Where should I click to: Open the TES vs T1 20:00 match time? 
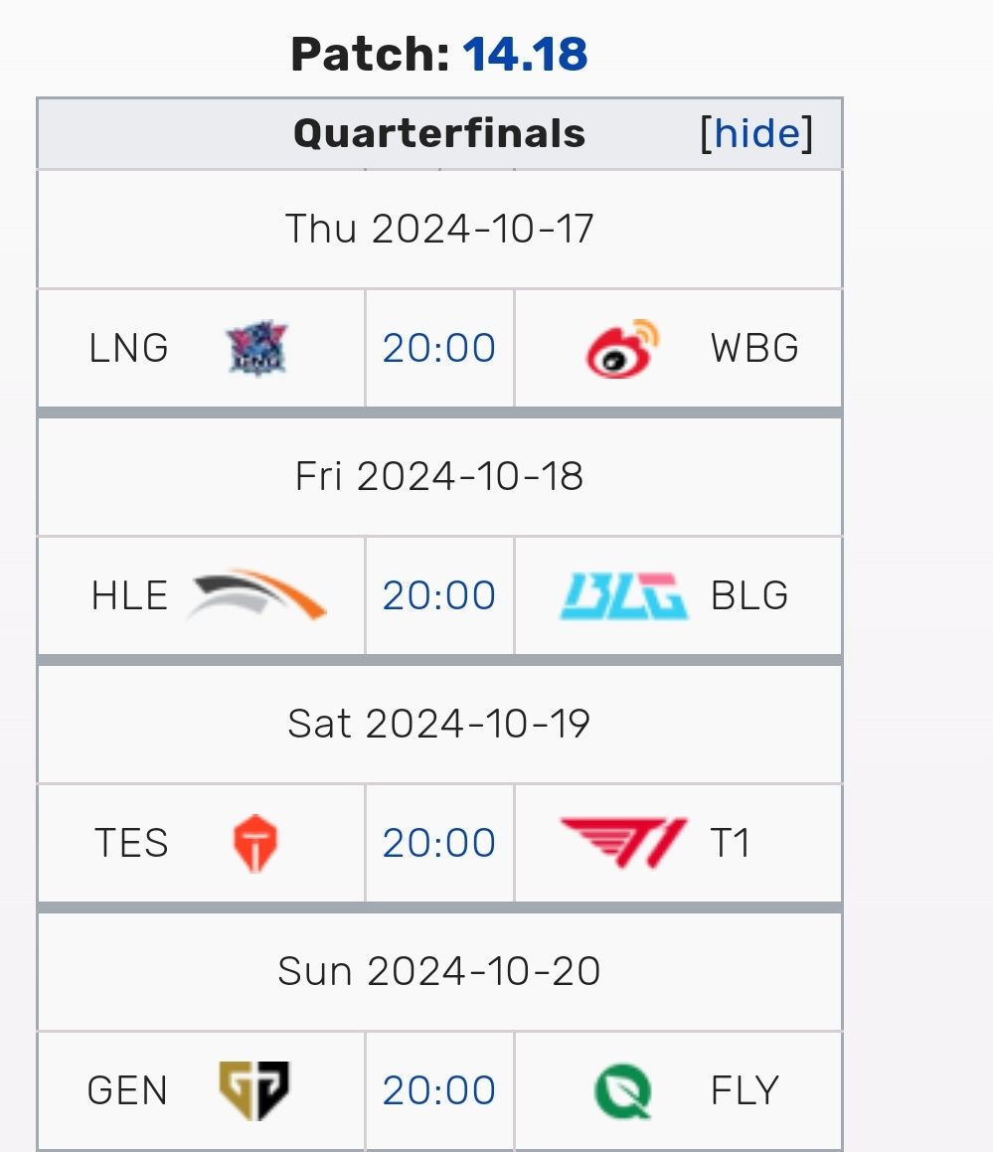[439, 843]
